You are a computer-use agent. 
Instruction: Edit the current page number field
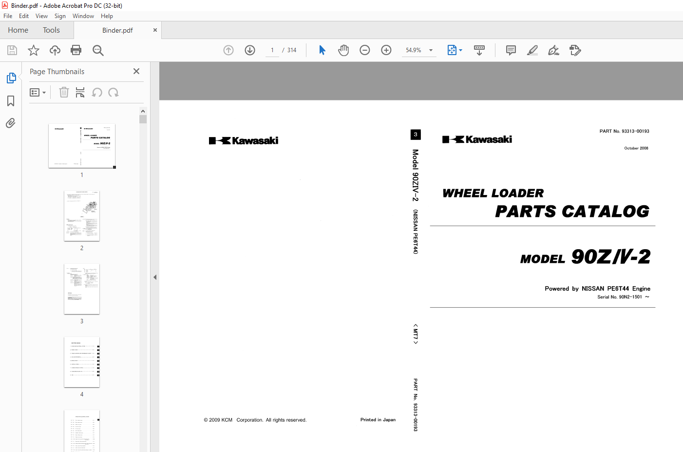pyautogui.click(x=272, y=50)
